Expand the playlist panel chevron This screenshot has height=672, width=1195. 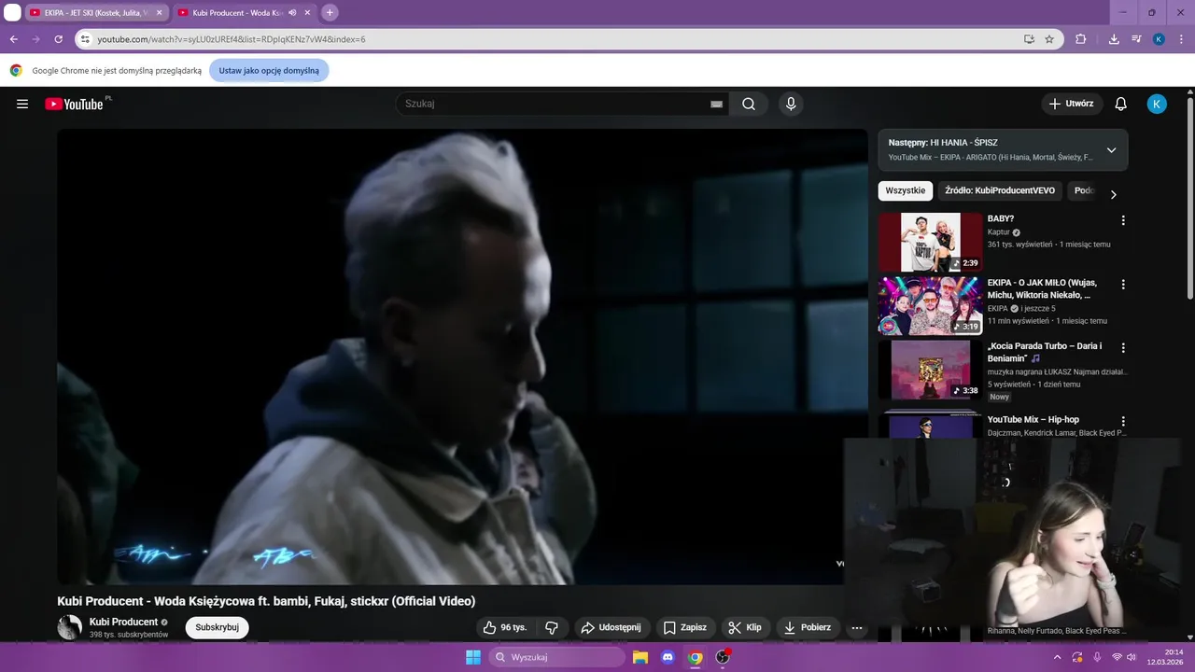(1111, 150)
